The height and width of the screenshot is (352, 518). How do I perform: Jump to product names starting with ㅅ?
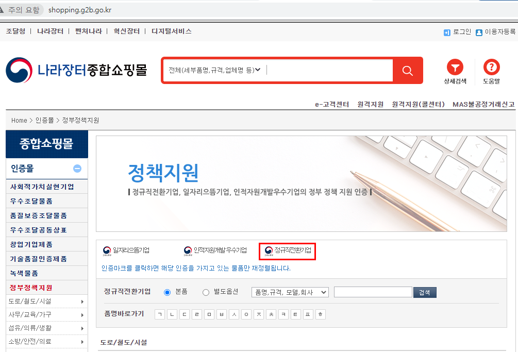234,314
